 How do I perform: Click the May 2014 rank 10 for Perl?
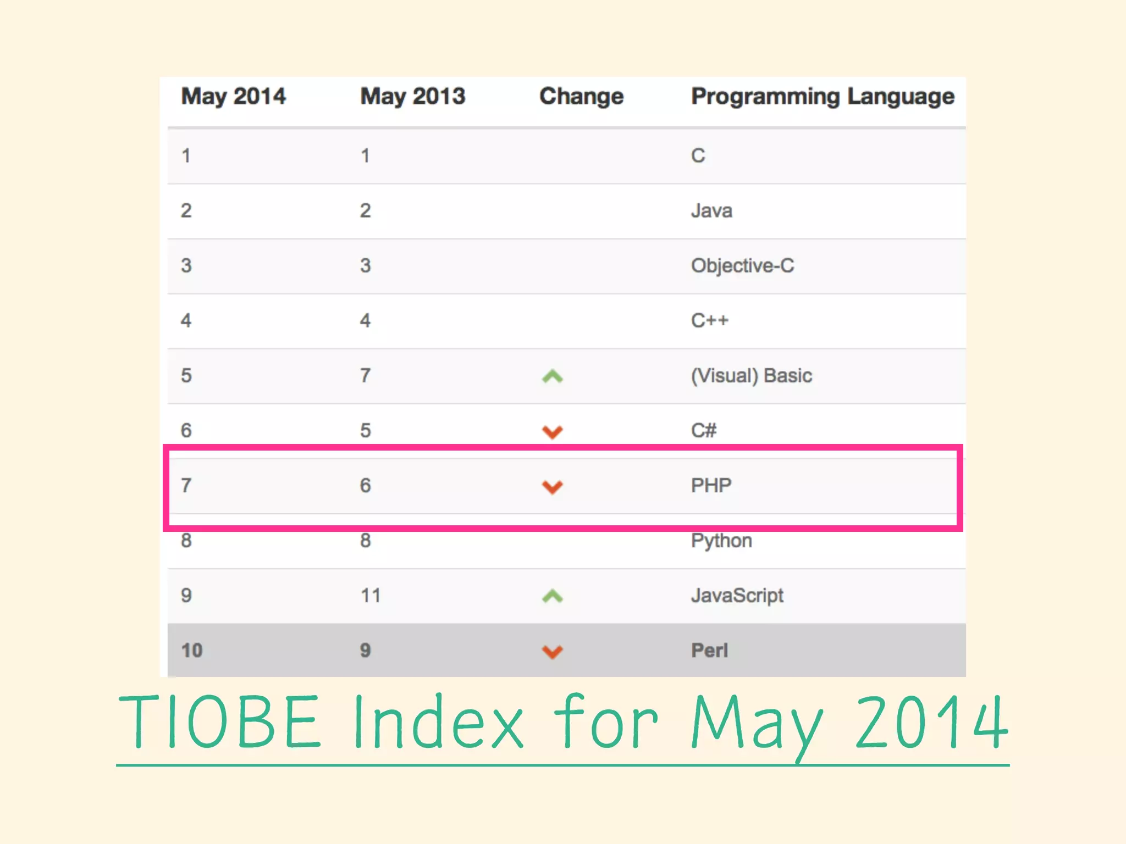click(192, 651)
